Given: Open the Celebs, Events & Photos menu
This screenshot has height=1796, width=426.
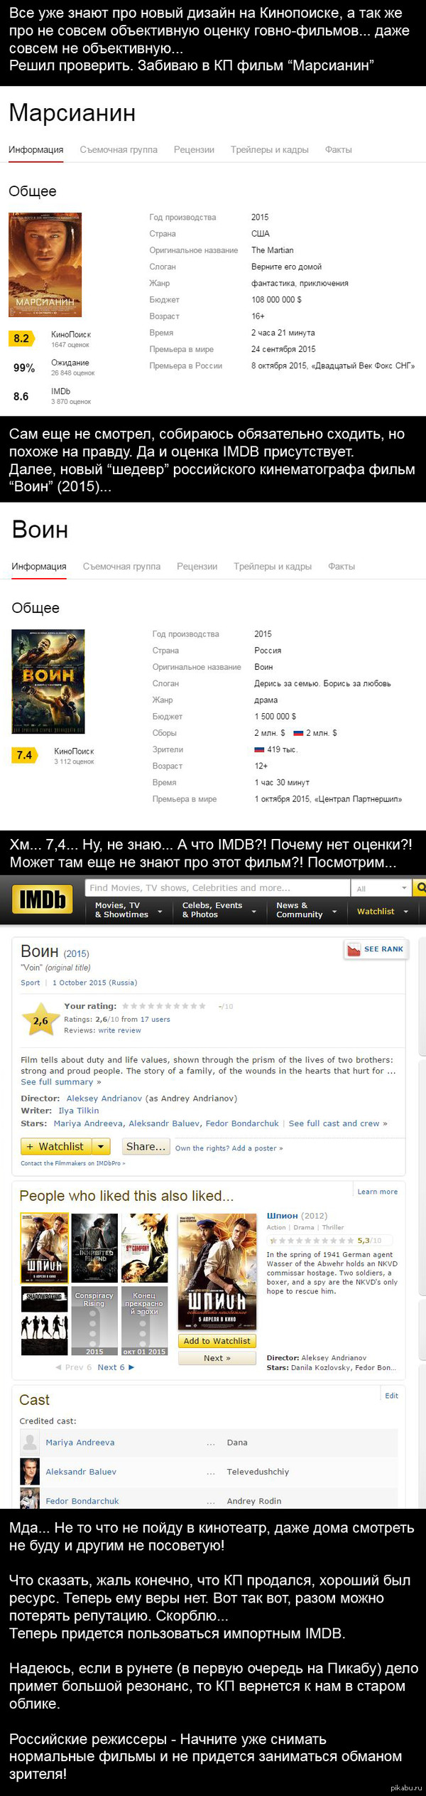Looking at the screenshot, I should pos(219,910).
